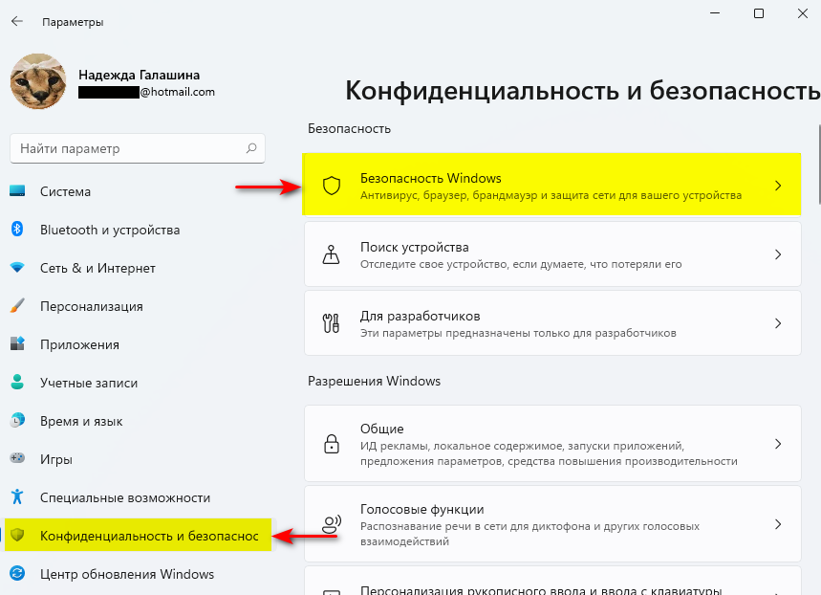Open Учетные записи section
Screen dimensions: 821x595
(88, 383)
